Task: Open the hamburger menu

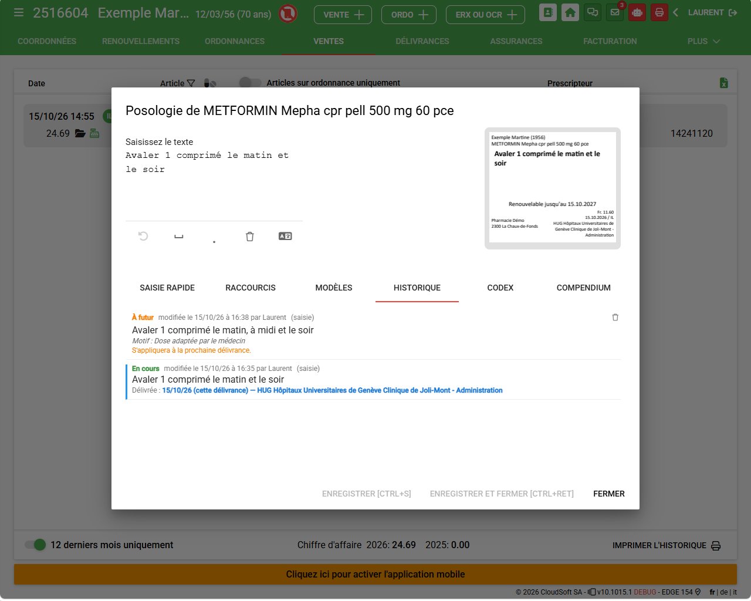Action: [x=19, y=12]
